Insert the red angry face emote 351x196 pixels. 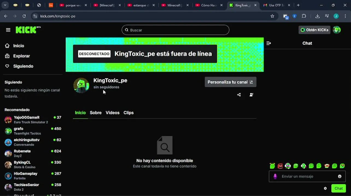pyautogui.click(x=280, y=166)
